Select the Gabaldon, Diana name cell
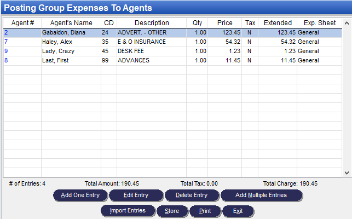352x219 pixels. 71,32
